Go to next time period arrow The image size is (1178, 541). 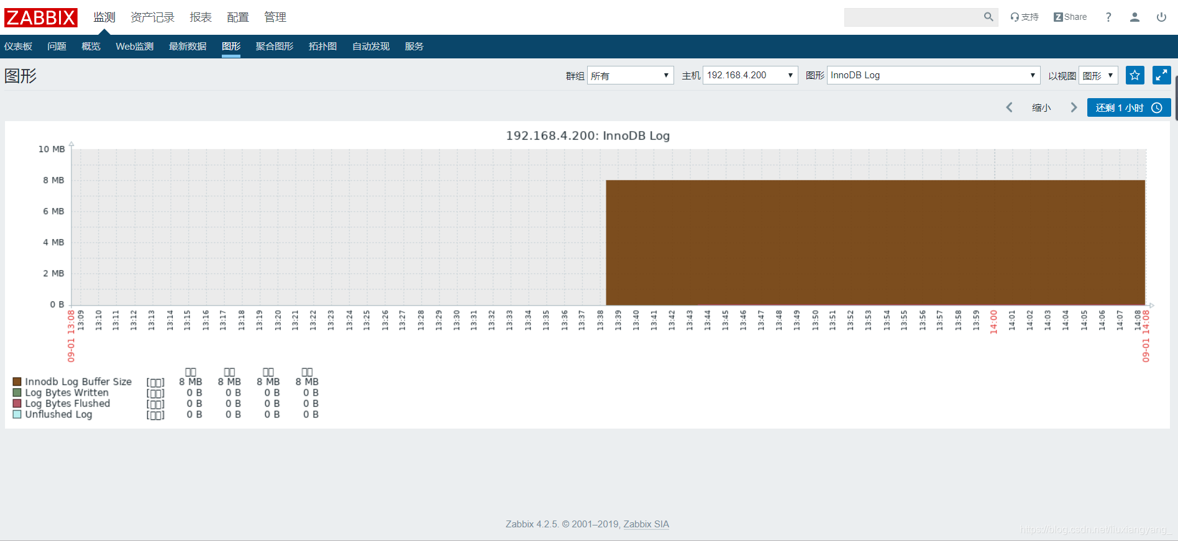point(1074,107)
